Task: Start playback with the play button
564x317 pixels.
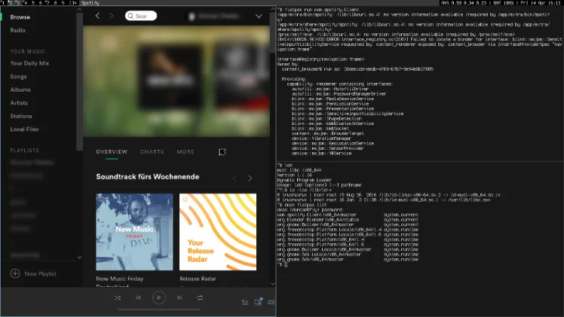Action: [x=158, y=297]
